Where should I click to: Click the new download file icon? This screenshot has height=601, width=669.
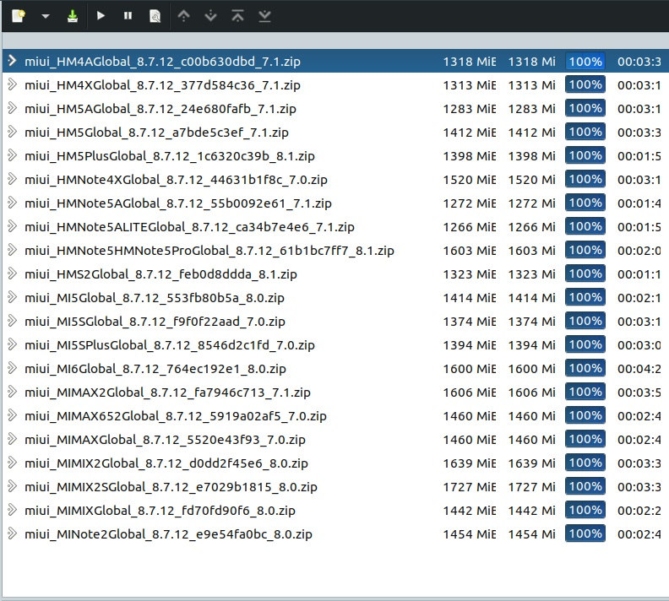click(x=18, y=15)
